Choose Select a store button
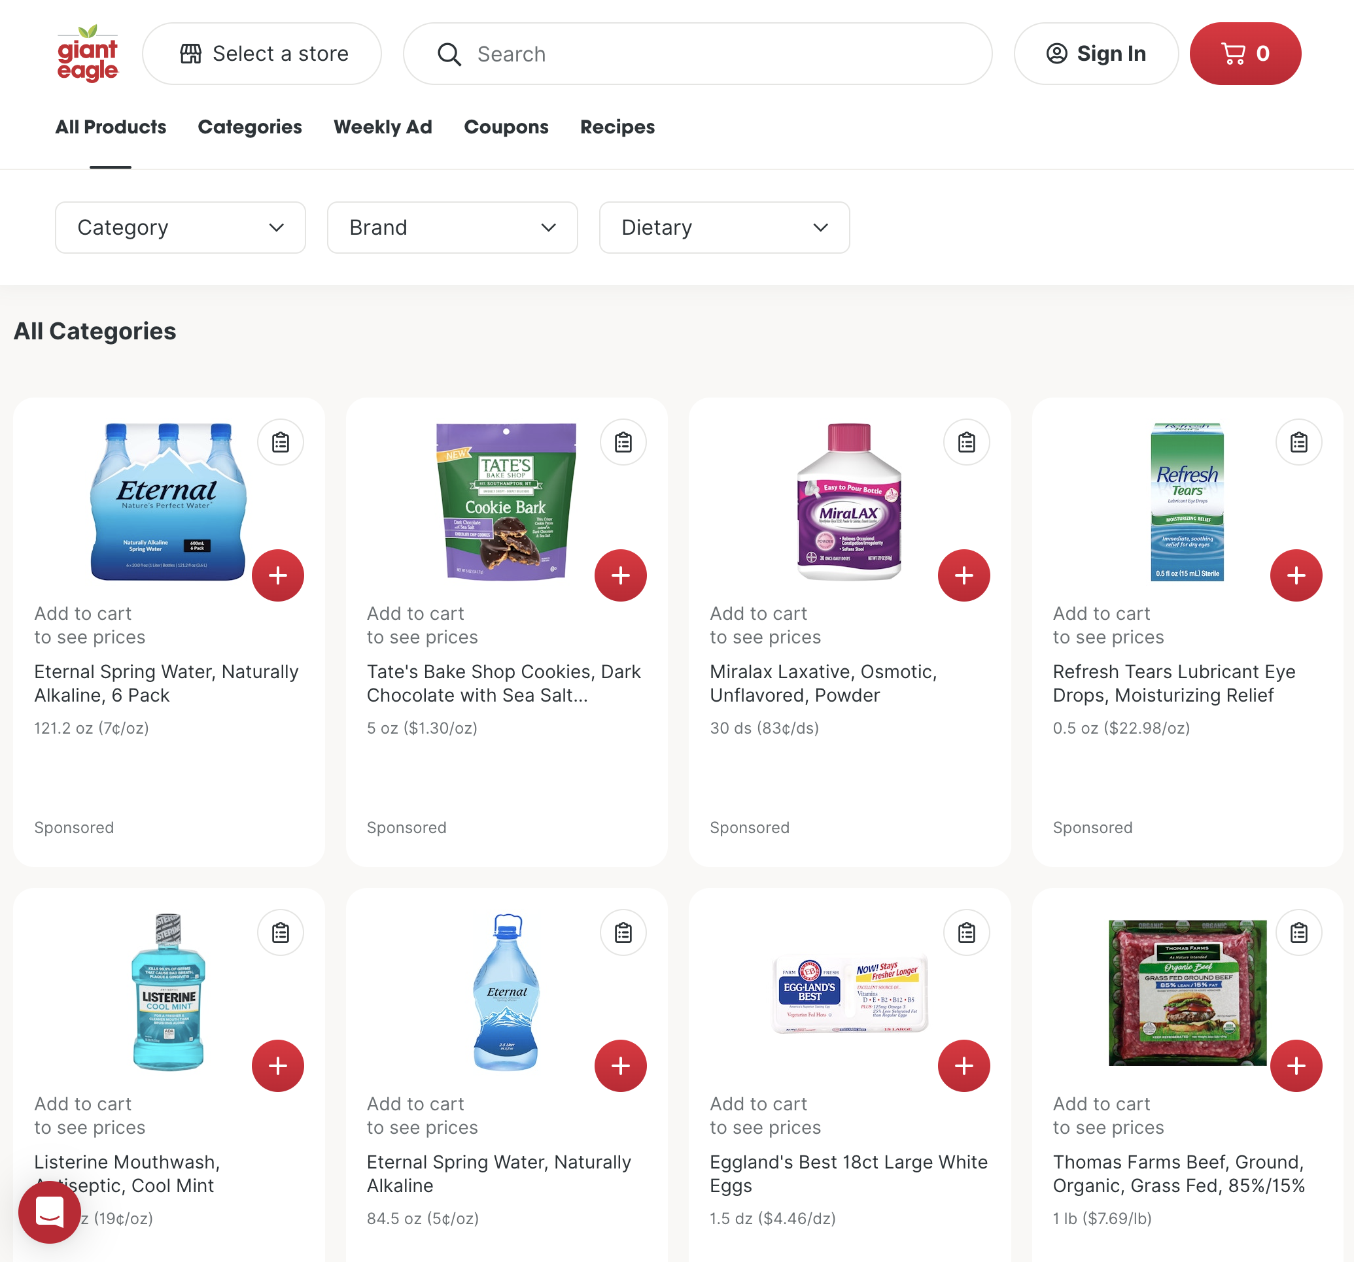Screen dimensions: 1354x1262 [262, 54]
